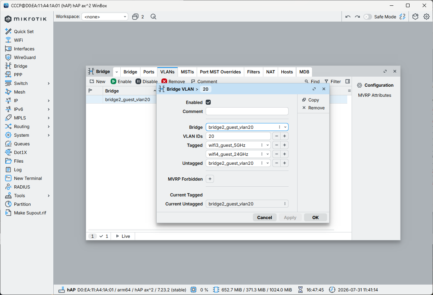Screen dimensions: 433x295
Task: Open Untagged interface dropdown arrow
Action: pyautogui.click(x=268, y=163)
